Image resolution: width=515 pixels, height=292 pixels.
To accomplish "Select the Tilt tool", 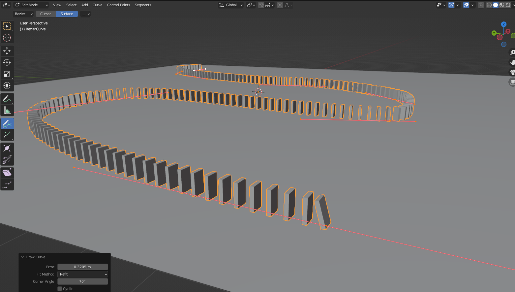I will coord(7,160).
